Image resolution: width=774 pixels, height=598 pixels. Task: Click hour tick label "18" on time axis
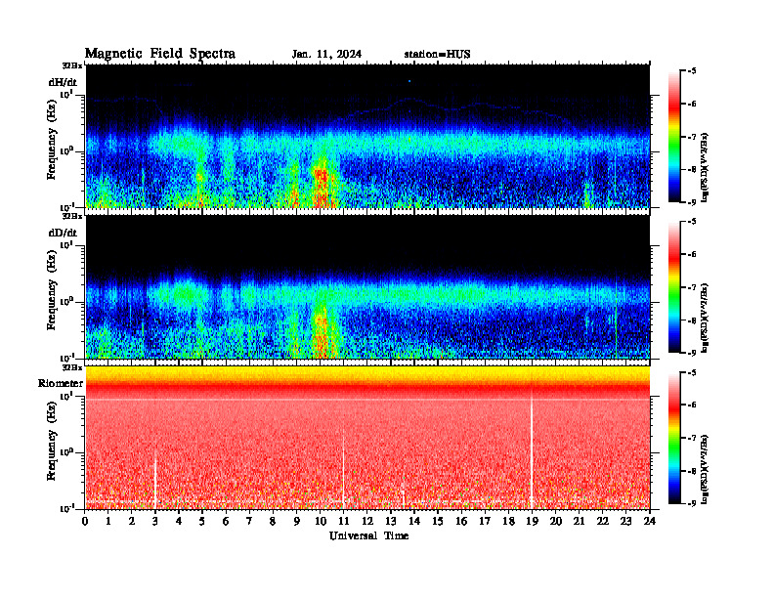click(x=508, y=521)
